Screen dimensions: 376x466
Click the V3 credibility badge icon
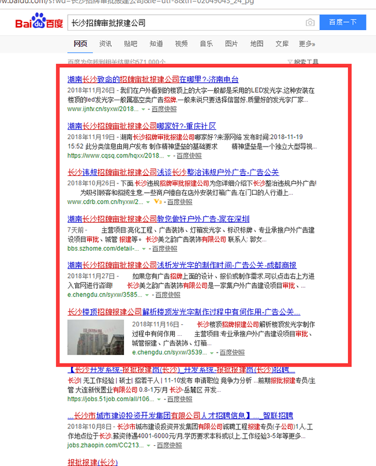tap(158, 202)
